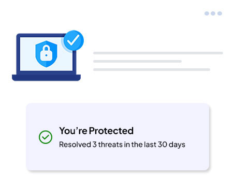Select the top gray placeholder line
Viewport: 235px width, 190px height.
coord(158,53)
